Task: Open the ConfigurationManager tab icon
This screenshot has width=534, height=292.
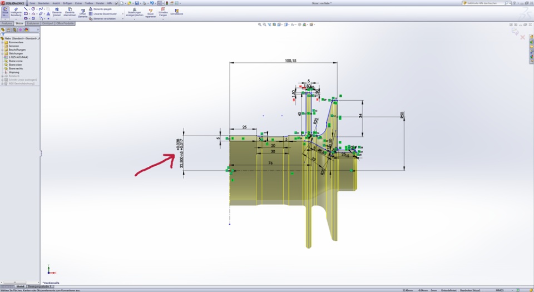Action: [x=14, y=29]
